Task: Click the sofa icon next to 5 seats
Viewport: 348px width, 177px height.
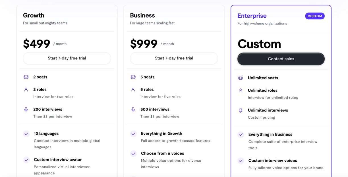Action: [x=133, y=77]
